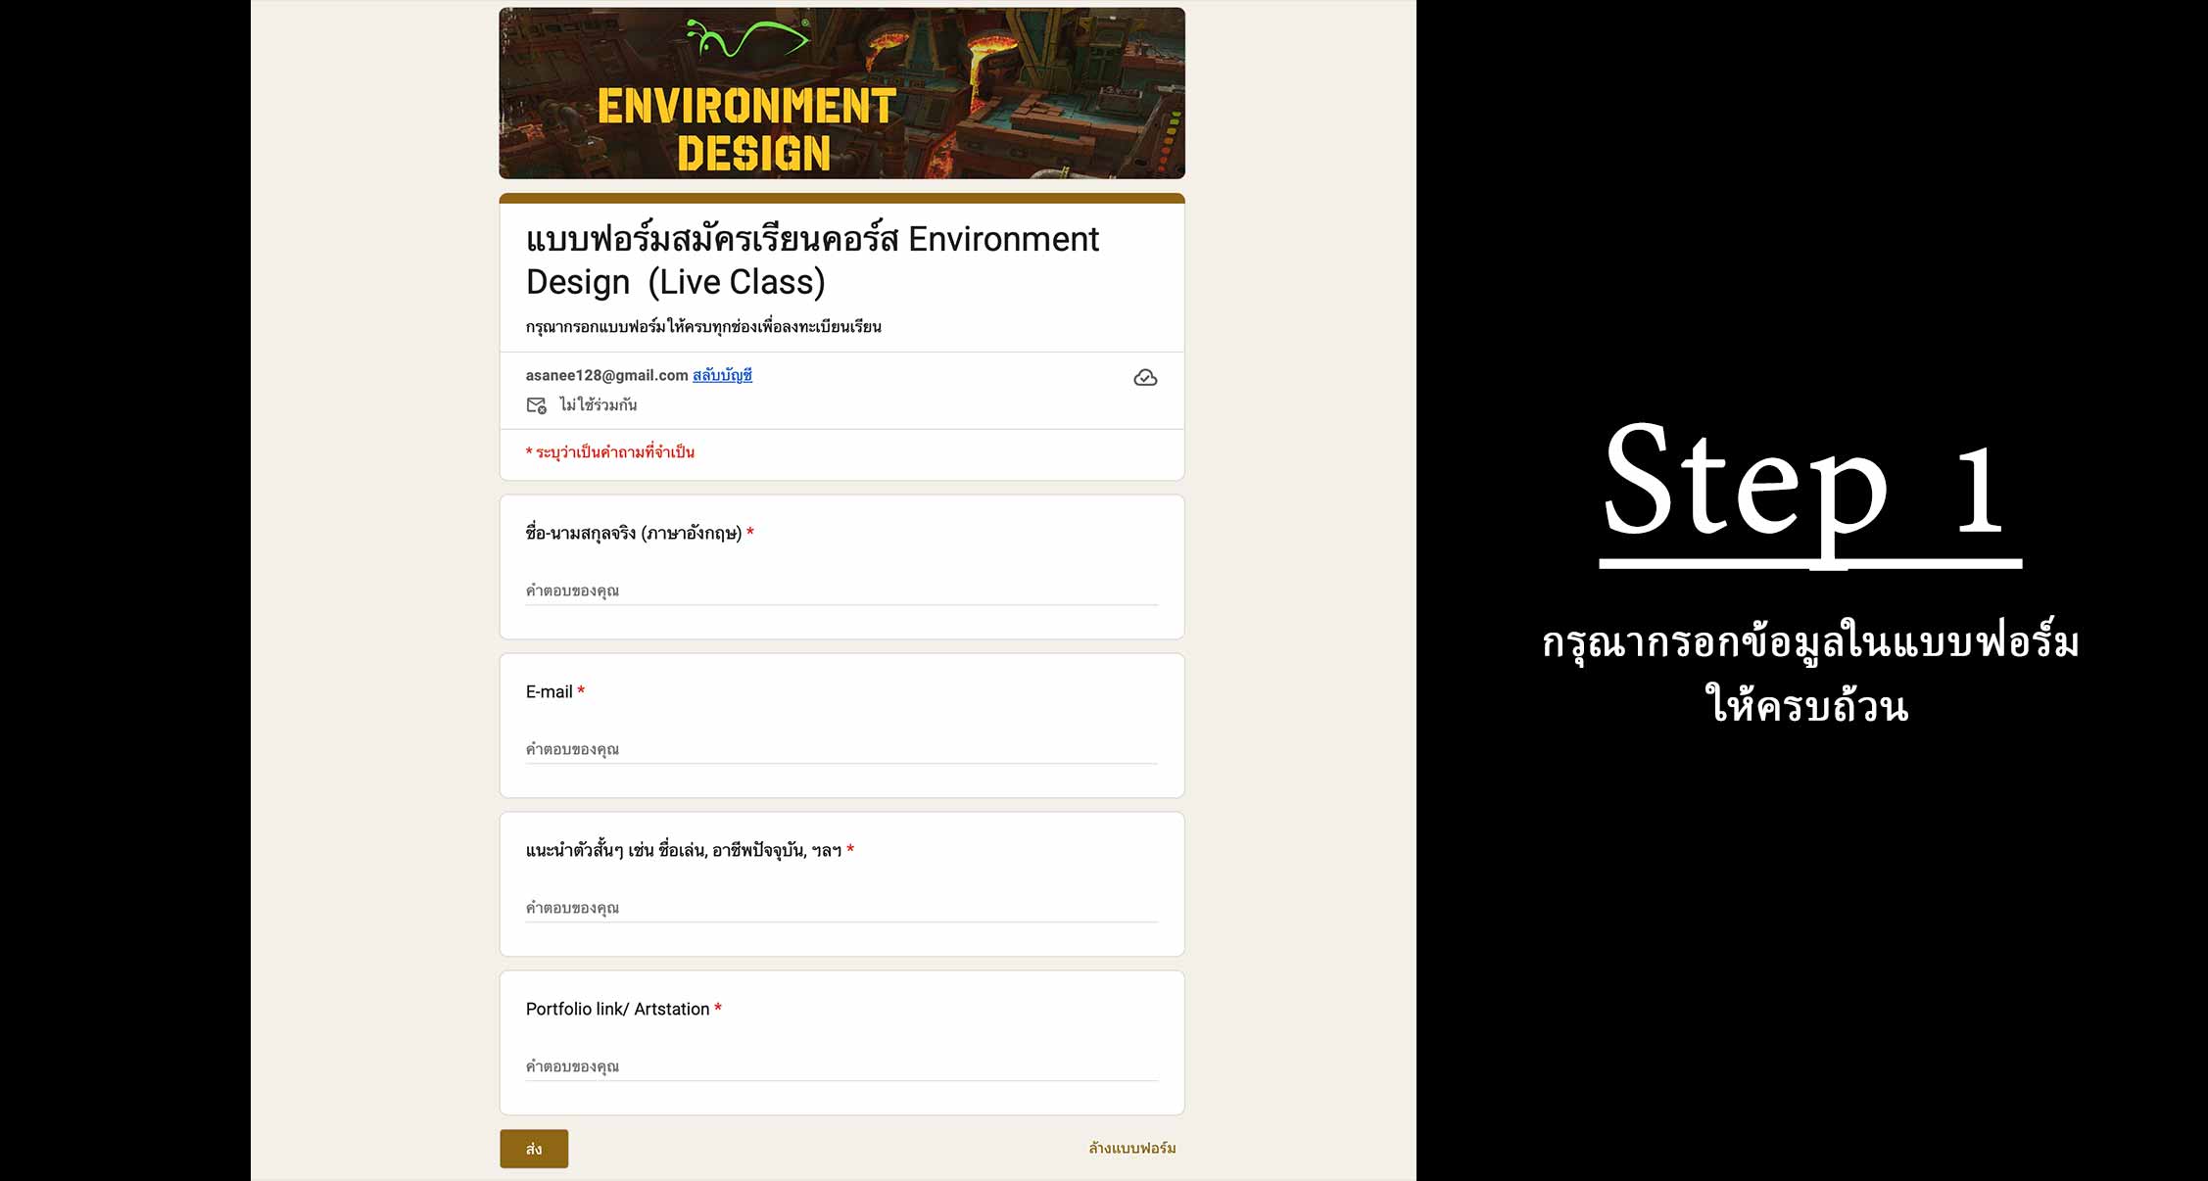Click the switch account link (สลับบัญชี)

click(722, 375)
